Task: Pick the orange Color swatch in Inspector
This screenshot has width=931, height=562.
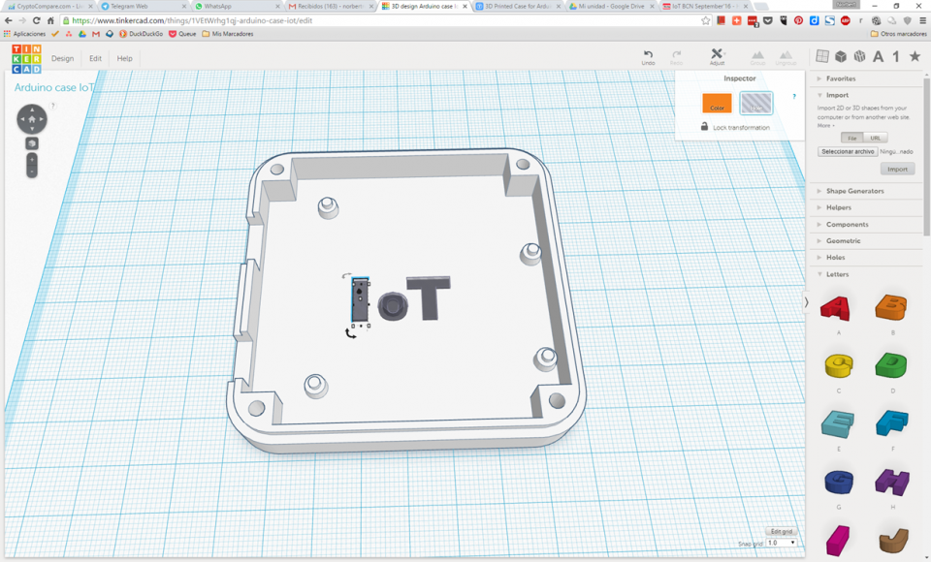Action: tap(718, 104)
